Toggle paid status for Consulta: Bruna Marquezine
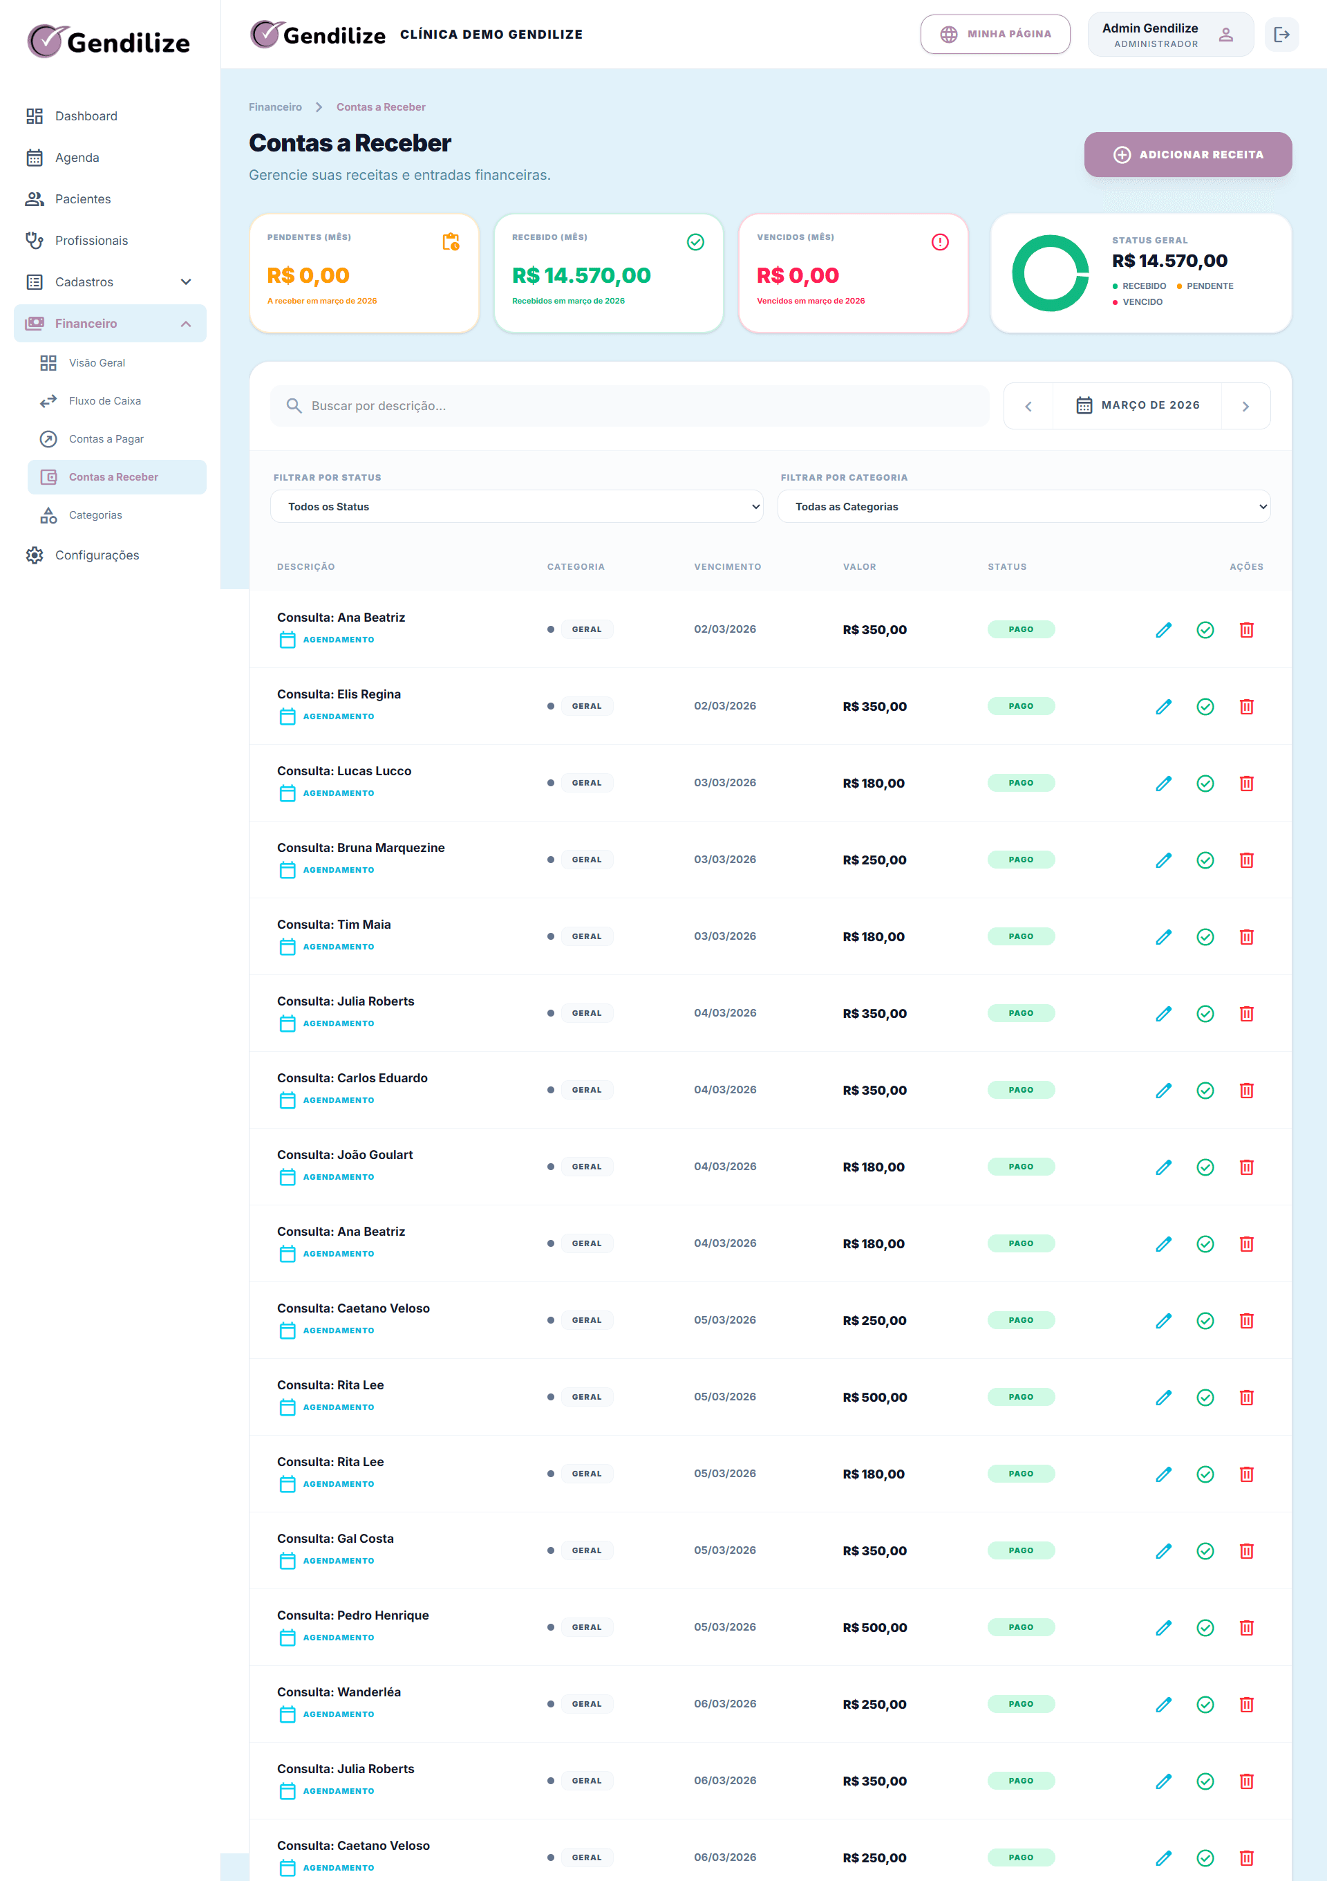The image size is (1327, 1881). click(1205, 860)
